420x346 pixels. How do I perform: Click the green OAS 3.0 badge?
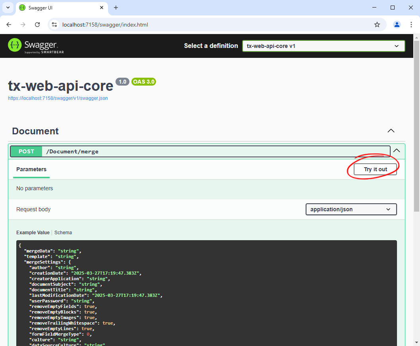click(x=143, y=82)
